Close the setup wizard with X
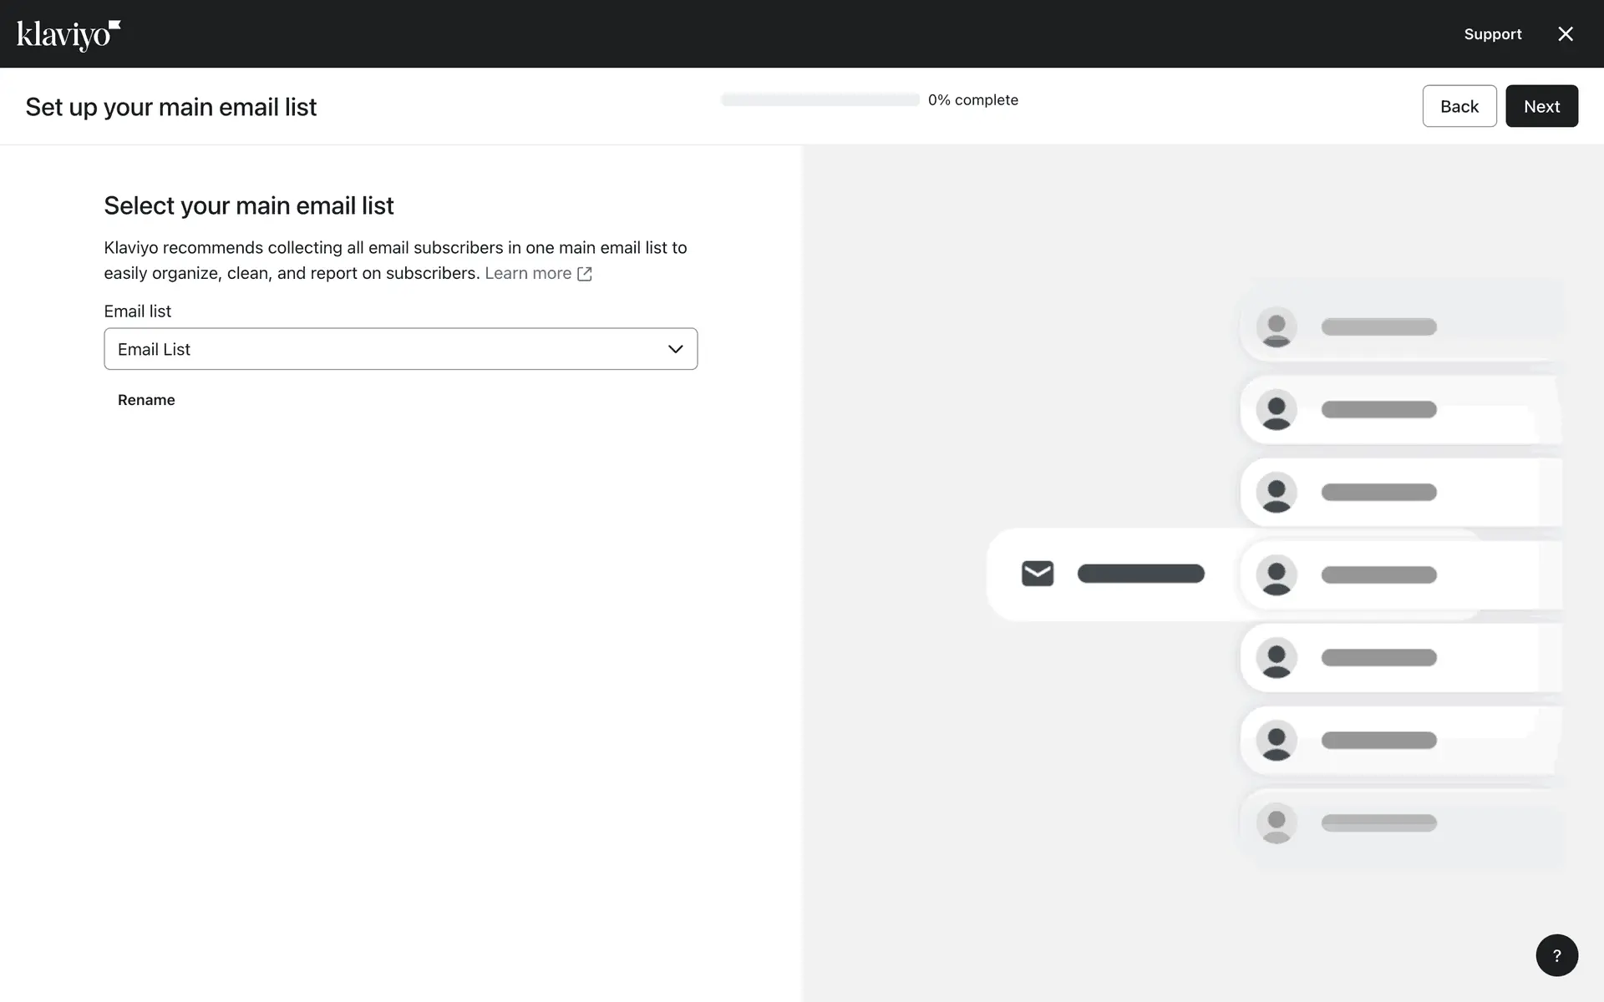 1566,34
